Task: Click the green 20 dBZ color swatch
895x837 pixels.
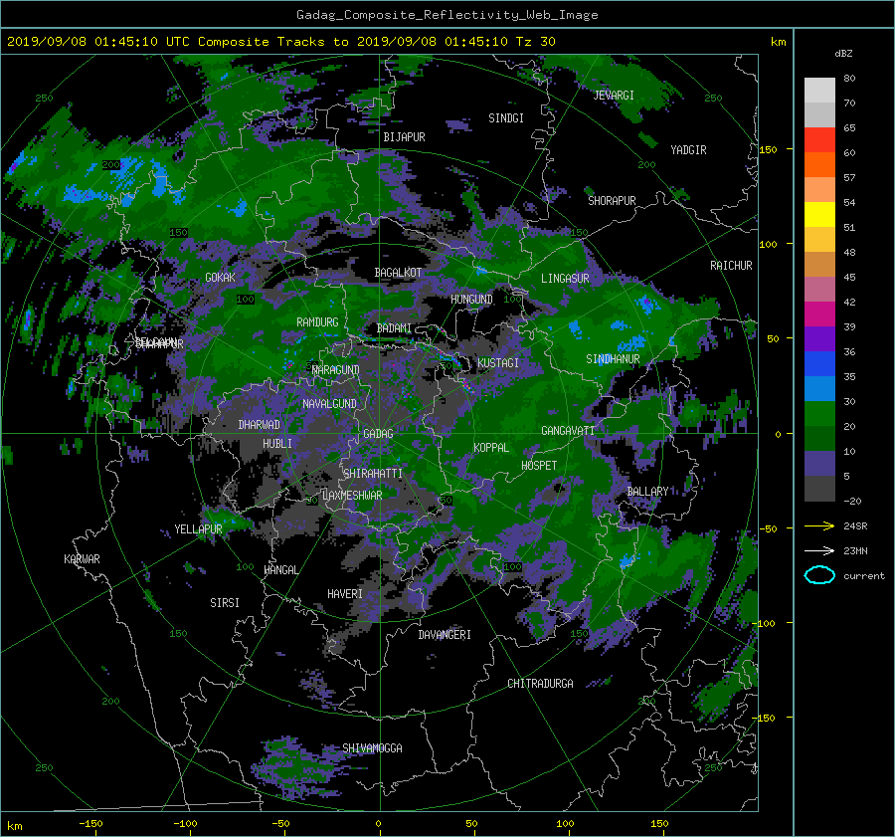Action: click(x=819, y=414)
